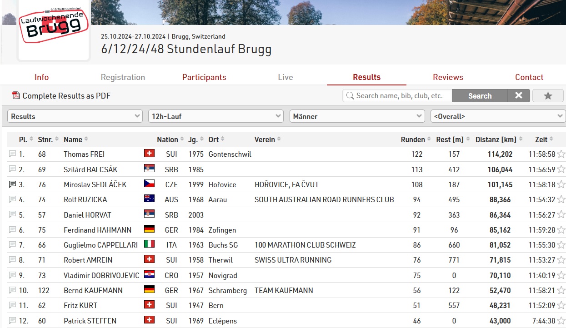
Task: Open comment icon for Vladimir DOBRIVOJEVIC
Action: click(x=12, y=275)
